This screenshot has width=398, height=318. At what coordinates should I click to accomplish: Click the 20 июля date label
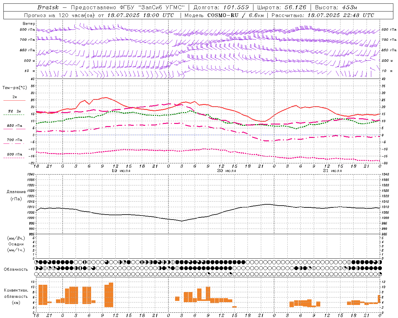point(227,171)
